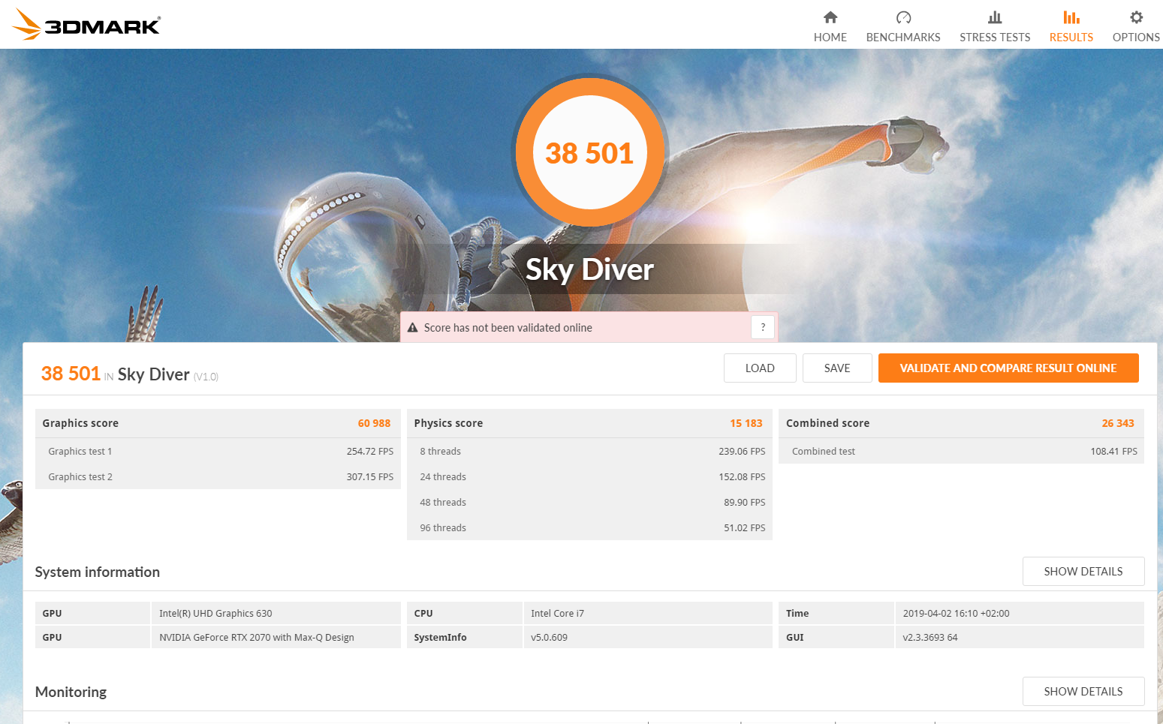Select Graphics test 1 row
Image resolution: width=1163 pixels, height=724 pixels.
[218, 452]
